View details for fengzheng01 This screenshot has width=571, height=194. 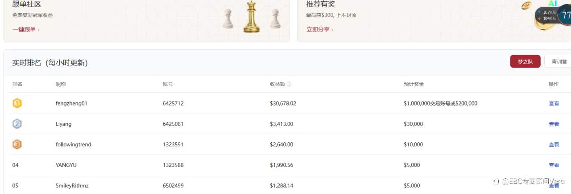click(554, 103)
